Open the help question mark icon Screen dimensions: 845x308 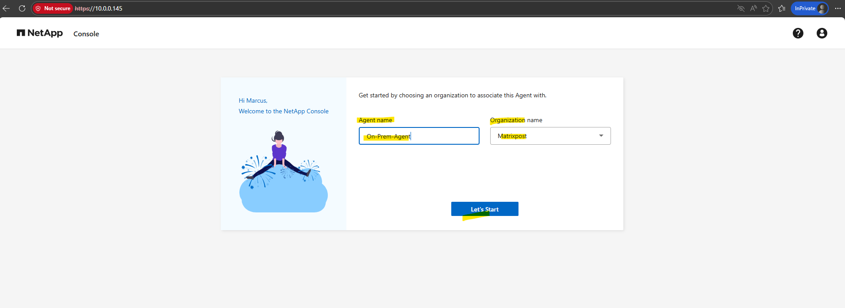(x=798, y=33)
